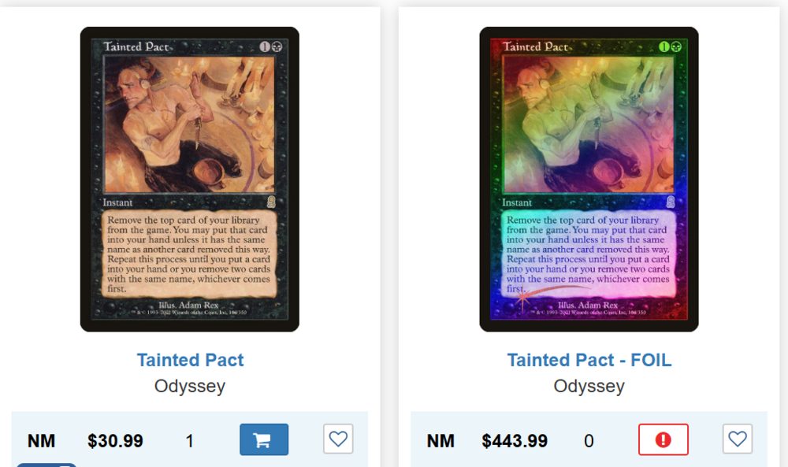Favorite Tainted Pact FOIL with heart icon
The width and height of the screenshot is (788, 467).
738,439
